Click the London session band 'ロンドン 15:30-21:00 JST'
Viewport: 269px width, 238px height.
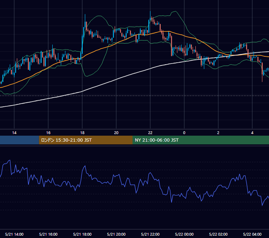86,140
